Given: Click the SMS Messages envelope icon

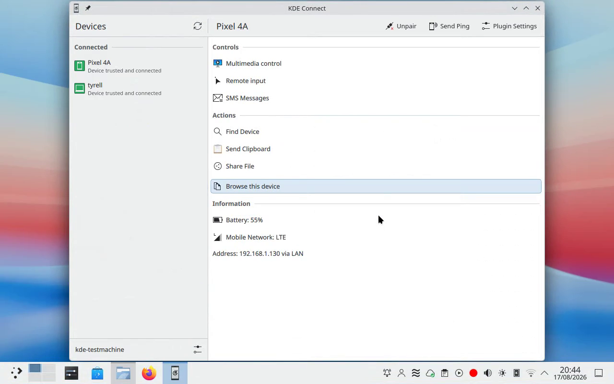Looking at the screenshot, I should 218,98.
